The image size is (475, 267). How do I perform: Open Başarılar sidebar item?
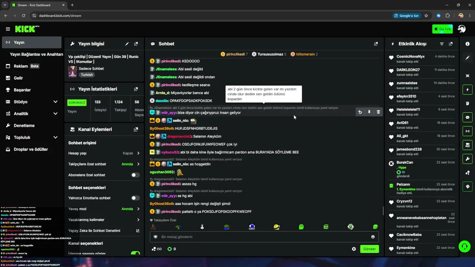click(32, 90)
